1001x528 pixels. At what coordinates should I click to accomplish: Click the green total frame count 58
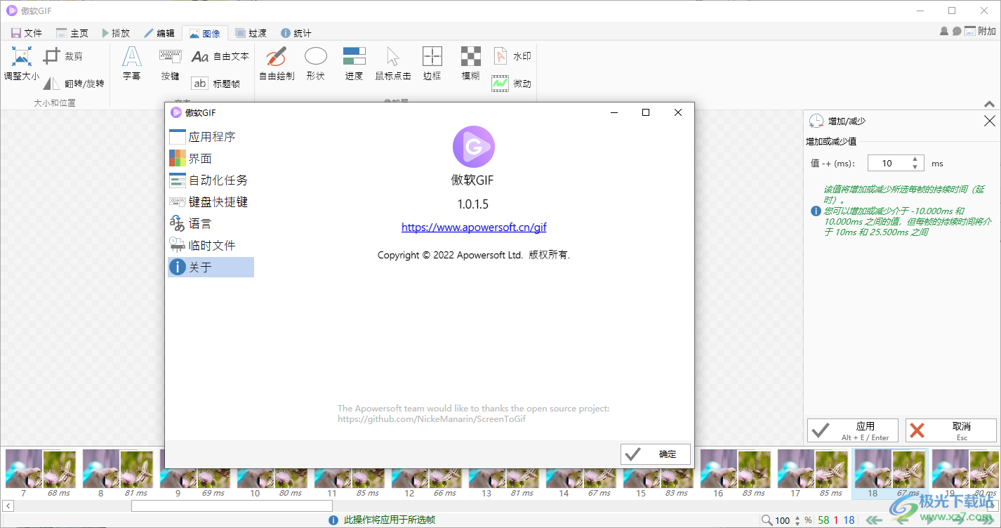point(823,520)
